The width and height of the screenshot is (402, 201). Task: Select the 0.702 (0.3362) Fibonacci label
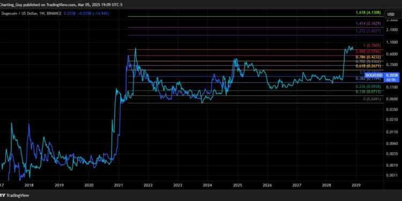[x=368, y=62]
